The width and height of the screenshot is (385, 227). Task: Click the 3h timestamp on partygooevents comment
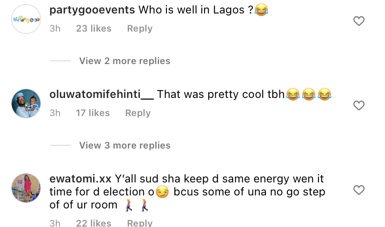coord(55,28)
